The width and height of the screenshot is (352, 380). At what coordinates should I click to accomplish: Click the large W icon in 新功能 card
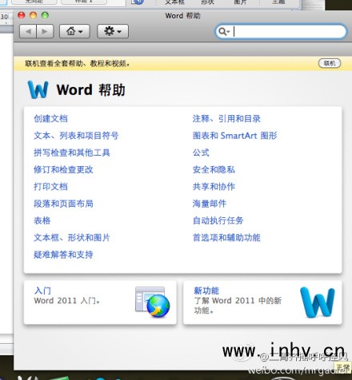coord(318,303)
